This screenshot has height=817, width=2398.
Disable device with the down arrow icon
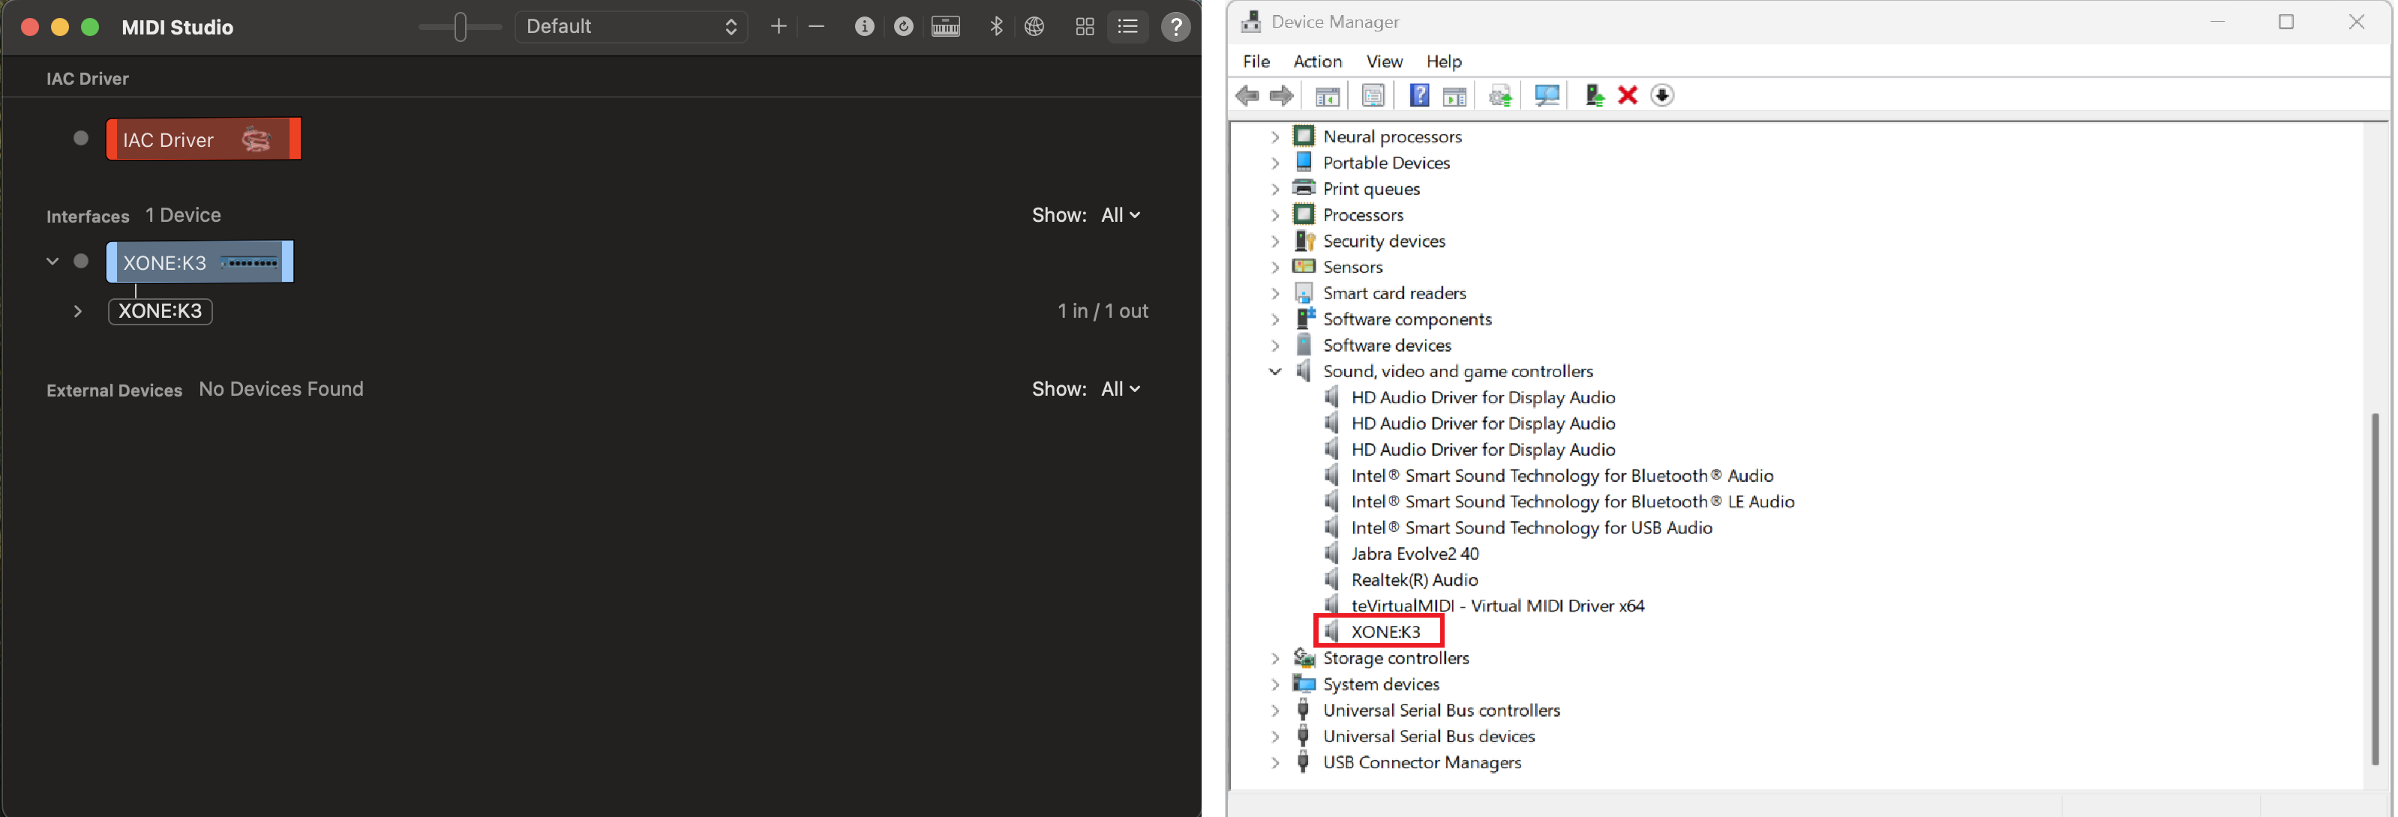1663,95
